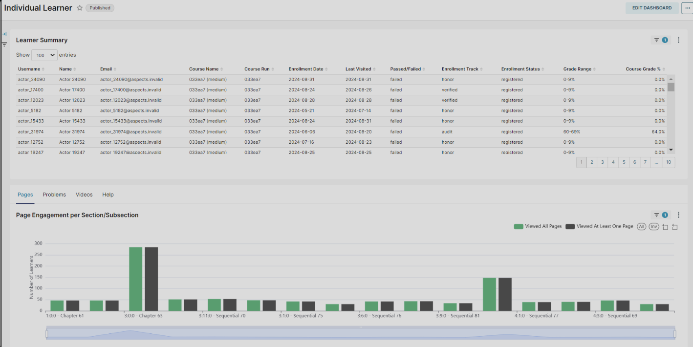
Task: Go to table page 10
Action: click(x=669, y=162)
